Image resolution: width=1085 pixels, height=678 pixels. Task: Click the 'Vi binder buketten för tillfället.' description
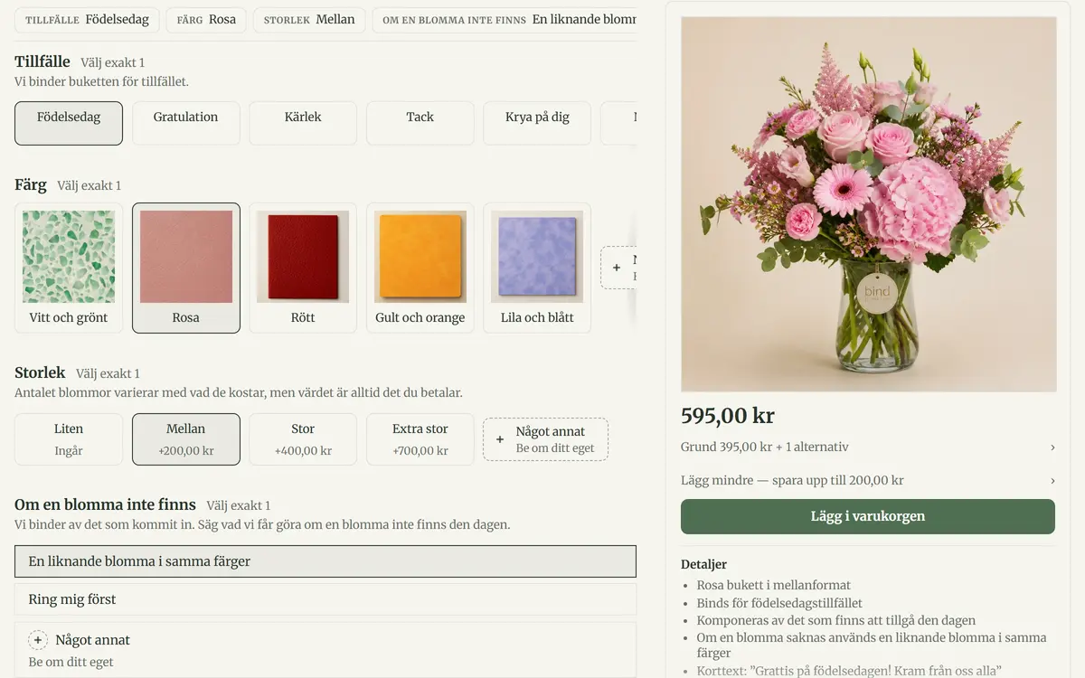click(x=101, y=81)
